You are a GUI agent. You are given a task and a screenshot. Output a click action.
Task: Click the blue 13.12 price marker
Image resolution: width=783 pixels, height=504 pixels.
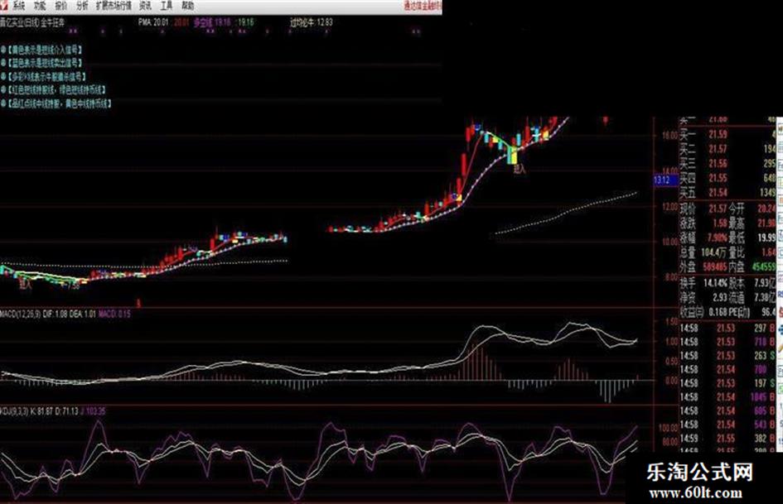tap(664, 180)
